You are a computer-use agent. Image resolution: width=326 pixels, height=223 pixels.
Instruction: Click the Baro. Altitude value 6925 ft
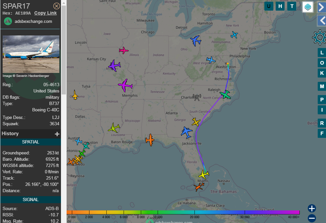[x=52, y=159]
